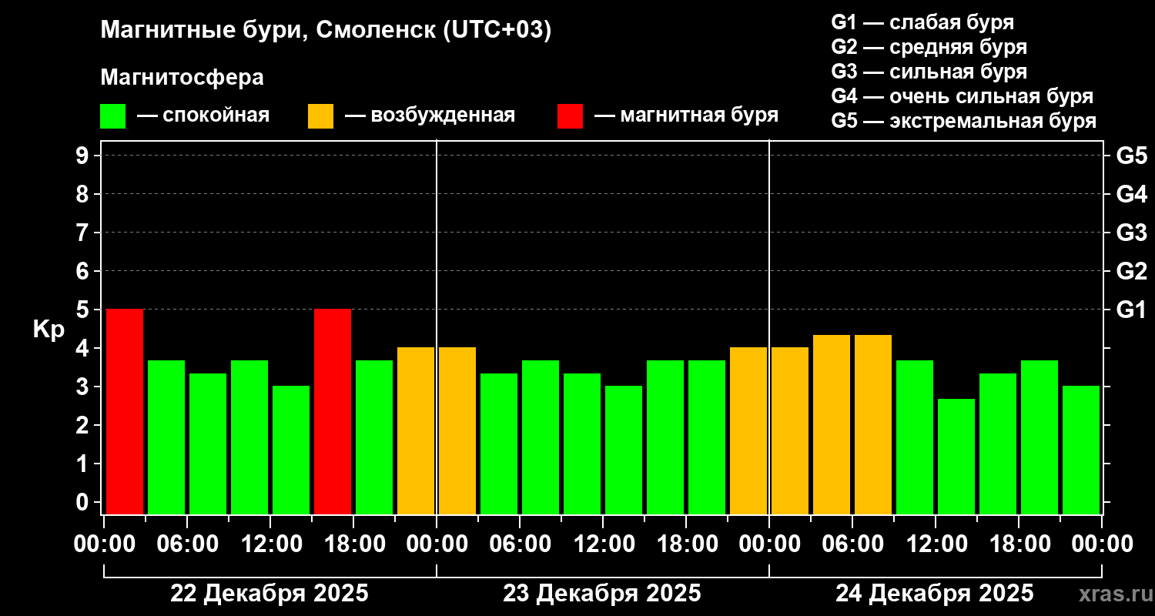Click the G1 tick label on right scale
The height and width of the screenshot is (616, 1155).
pos(1132,310)
